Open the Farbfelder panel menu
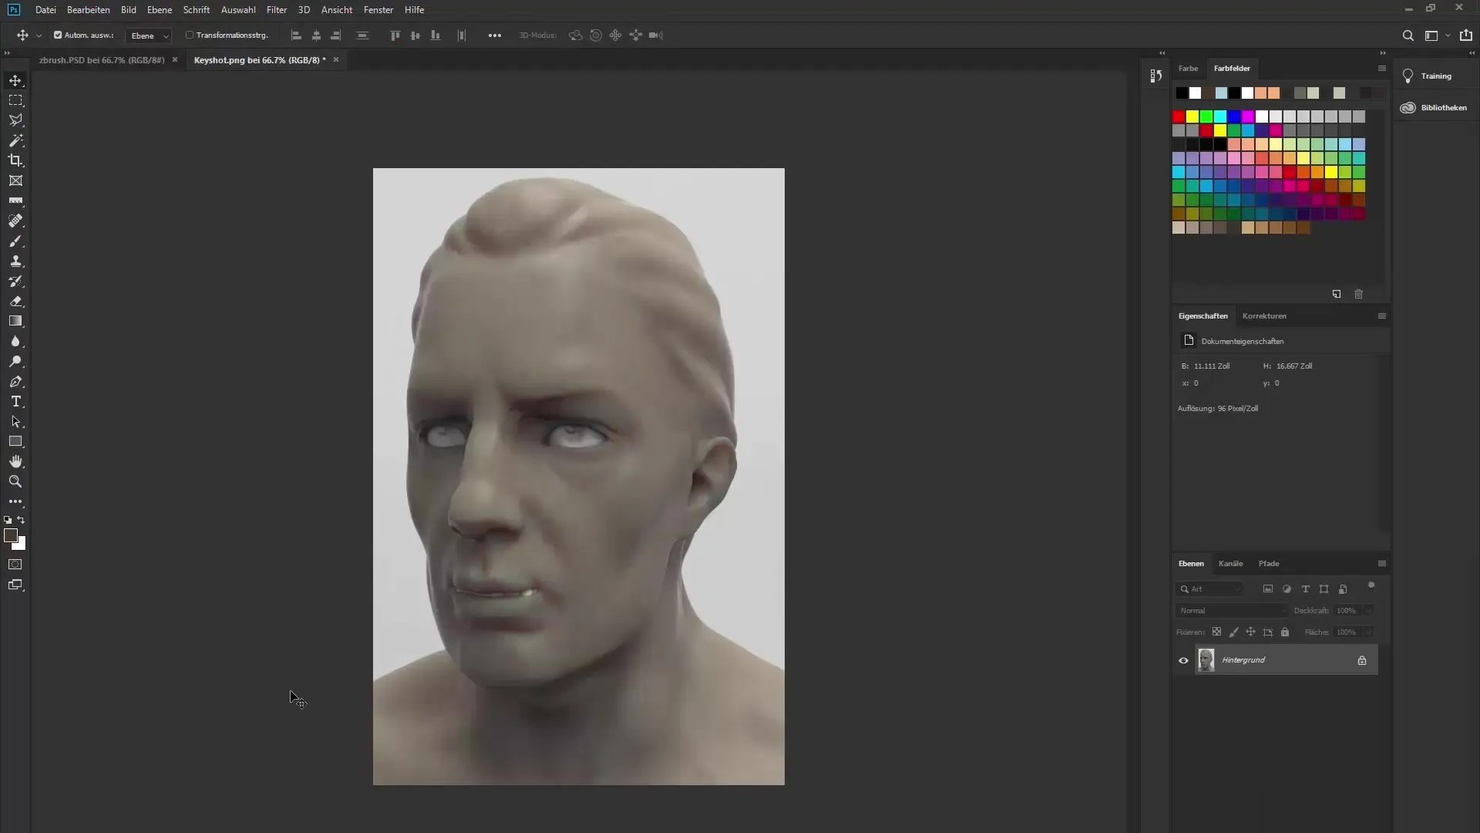 pos(1382,68)
